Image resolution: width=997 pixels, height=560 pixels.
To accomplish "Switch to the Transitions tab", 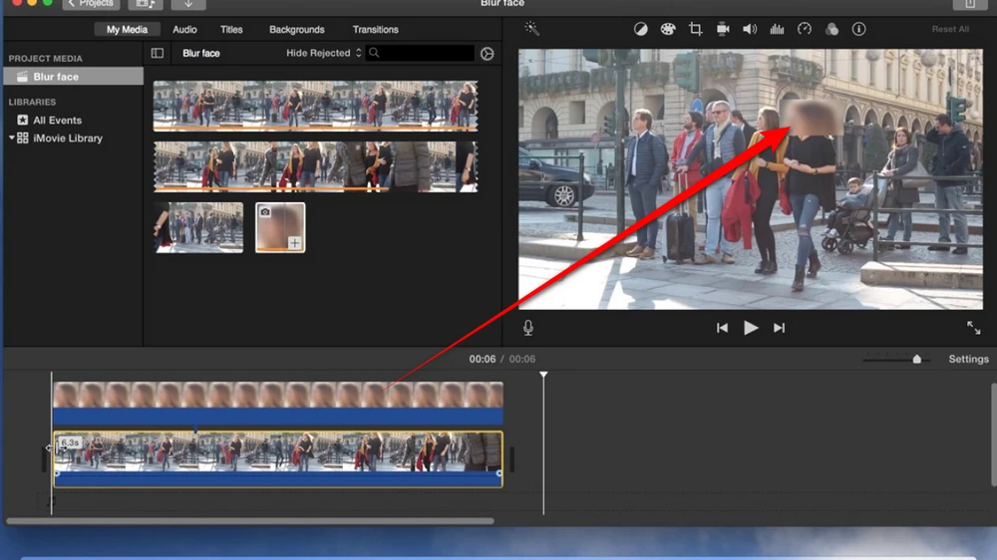I will 375,29.
